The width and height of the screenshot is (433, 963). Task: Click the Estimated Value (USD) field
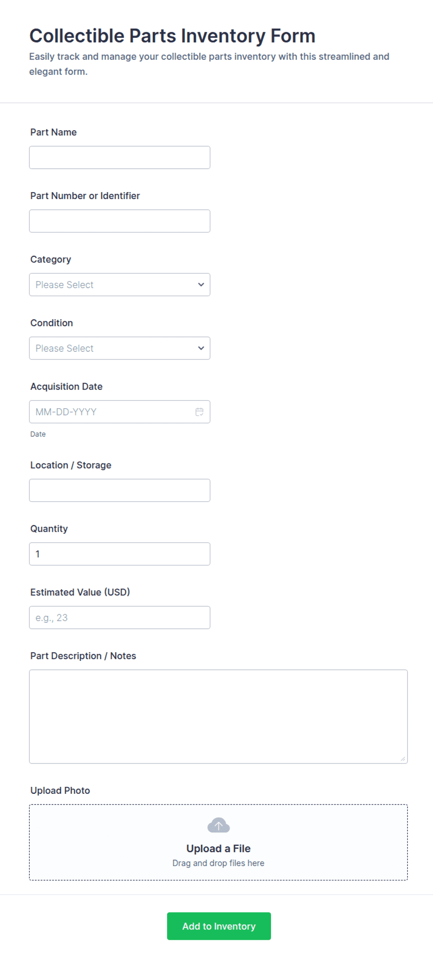click(x=120, y=618)
